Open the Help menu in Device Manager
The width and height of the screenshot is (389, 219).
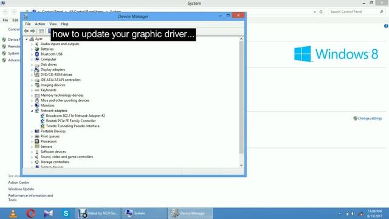pos(64,24)
